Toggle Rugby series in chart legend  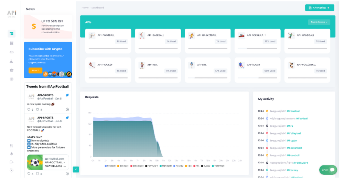206,166
